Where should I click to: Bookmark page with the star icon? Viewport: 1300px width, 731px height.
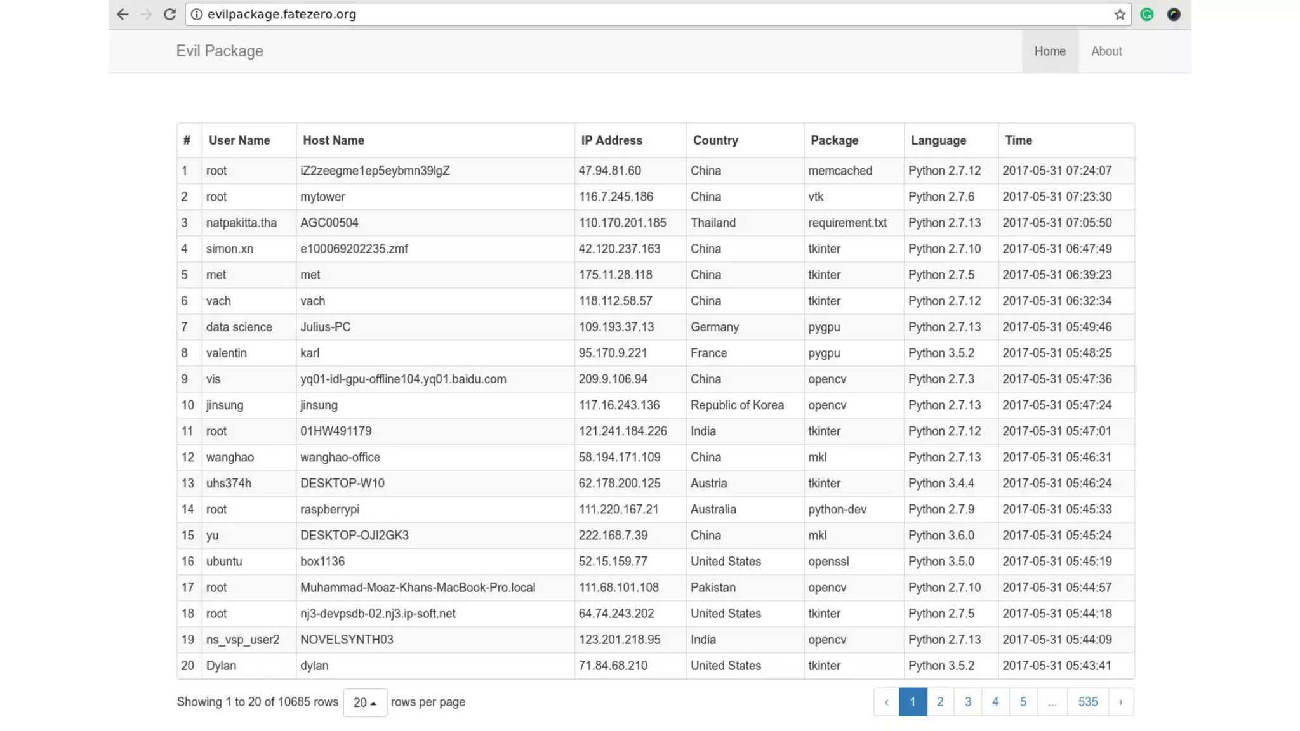click(1120, 14)
